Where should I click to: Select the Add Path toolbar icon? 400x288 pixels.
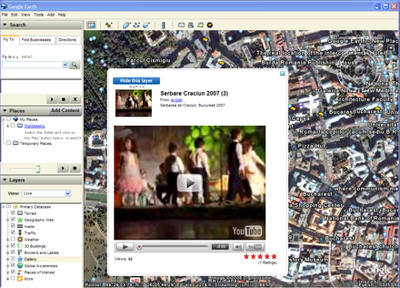click(x=137, y=25)
